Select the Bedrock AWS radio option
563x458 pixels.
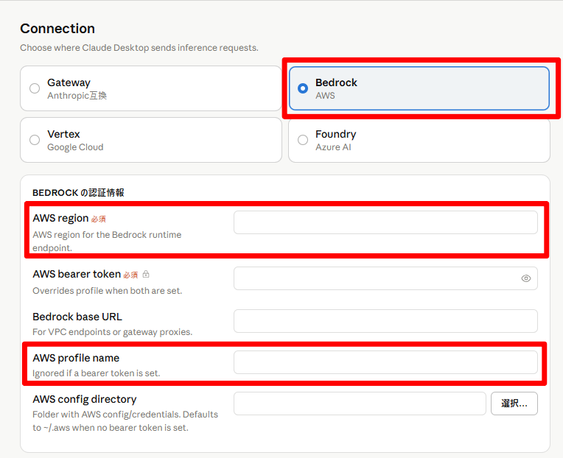click(419, 88)
